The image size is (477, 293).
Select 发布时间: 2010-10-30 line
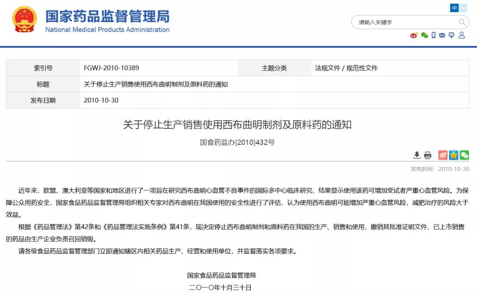click(440, 169)
